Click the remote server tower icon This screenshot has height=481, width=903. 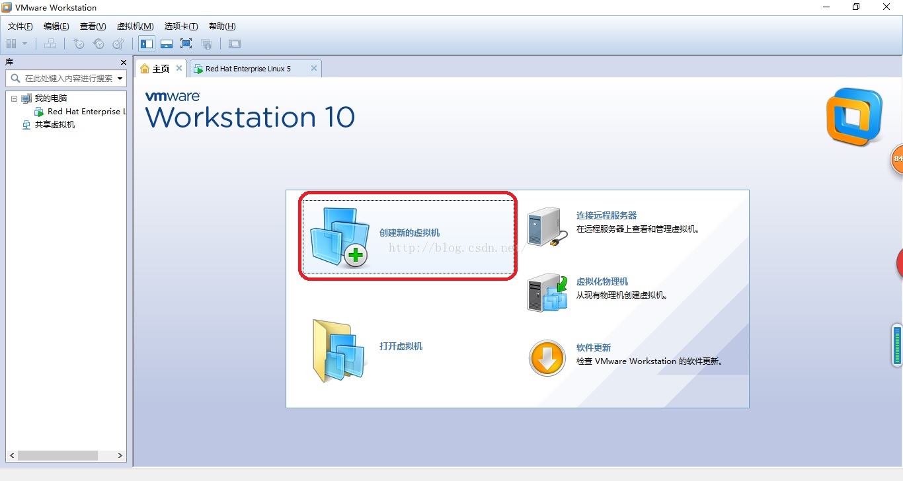(x=546, y=227)
